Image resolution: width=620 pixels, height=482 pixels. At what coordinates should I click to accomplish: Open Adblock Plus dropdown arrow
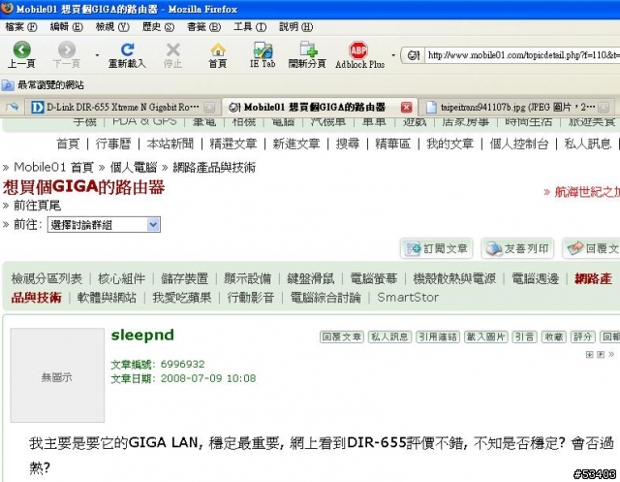coord(393,55)
